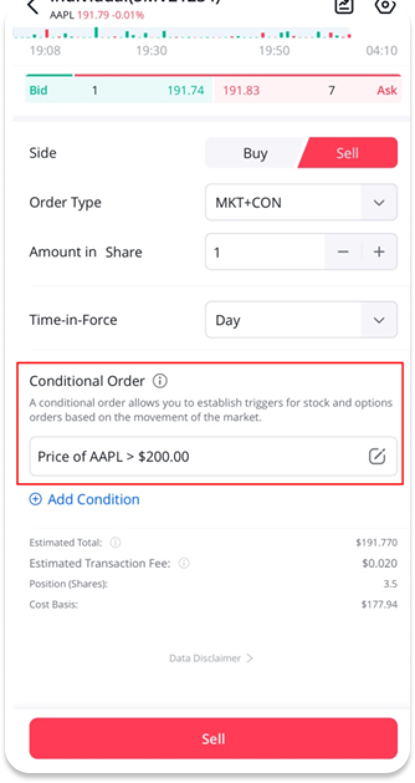Tap the Bid price 191.74 cell
Viewport: 415px width, 783px height.
click(185, 90)
